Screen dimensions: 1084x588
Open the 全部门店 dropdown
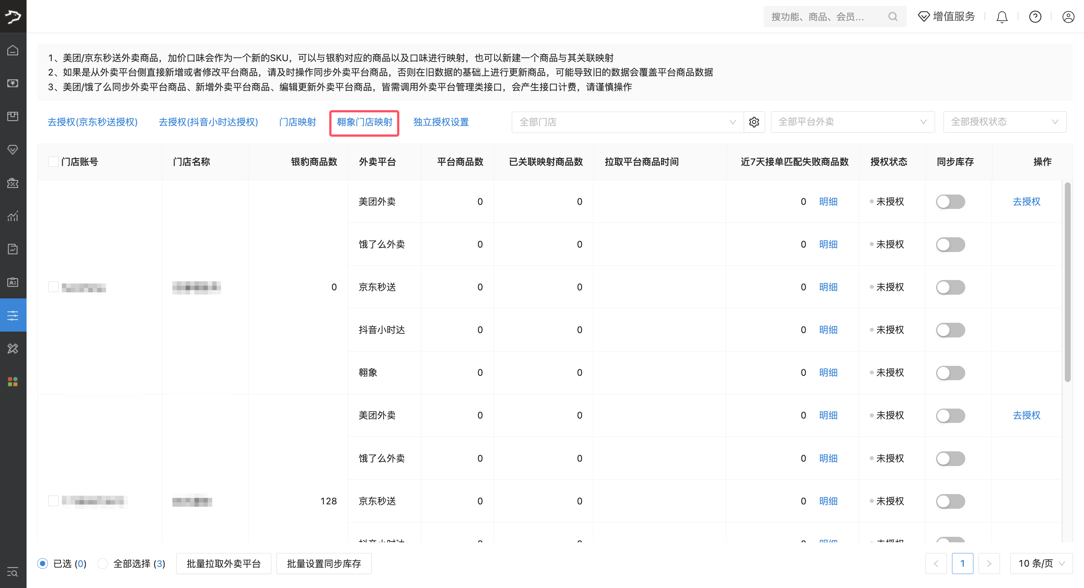627,122
